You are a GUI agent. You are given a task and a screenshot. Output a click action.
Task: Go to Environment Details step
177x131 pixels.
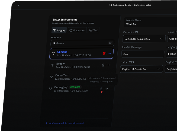(x=121, y=5)
